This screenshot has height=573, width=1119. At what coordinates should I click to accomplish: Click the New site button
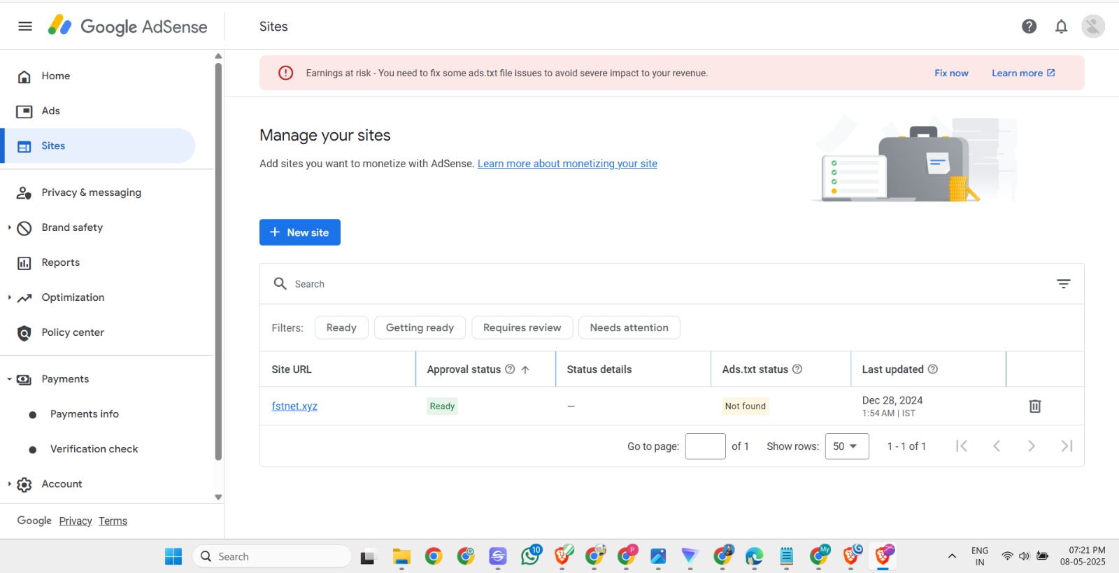pos(300,232)
